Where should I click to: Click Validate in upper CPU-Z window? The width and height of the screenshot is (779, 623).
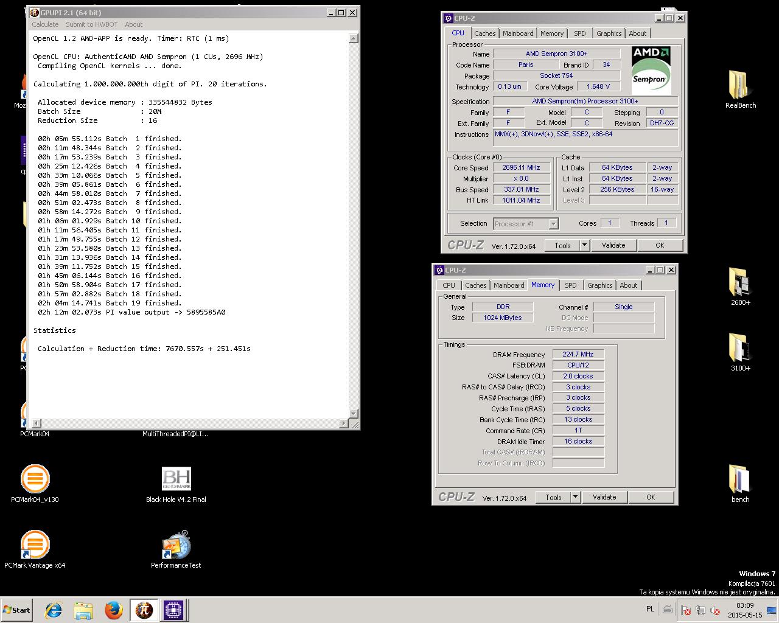point(613,245)
